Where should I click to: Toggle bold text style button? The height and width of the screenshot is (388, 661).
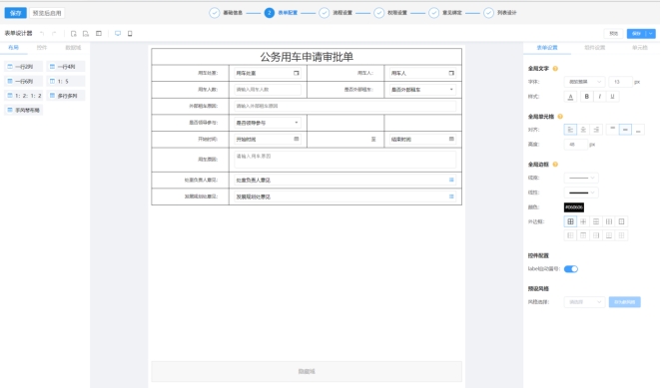[x=586, y=97]
